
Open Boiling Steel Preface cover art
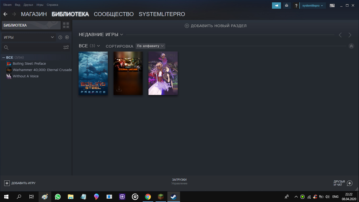coord(93,73)
